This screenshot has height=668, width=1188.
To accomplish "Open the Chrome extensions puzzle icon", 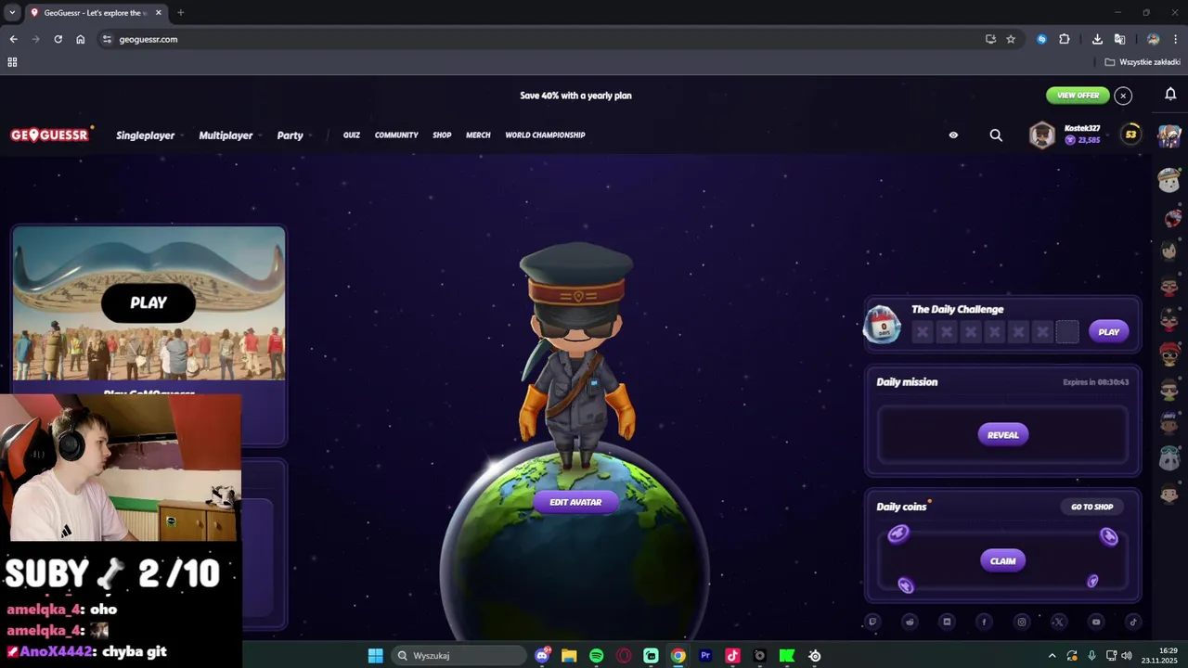I will [x=1065, y=39].
